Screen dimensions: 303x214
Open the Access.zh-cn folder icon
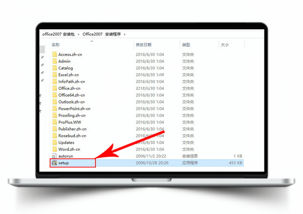(x=54, y=54)
